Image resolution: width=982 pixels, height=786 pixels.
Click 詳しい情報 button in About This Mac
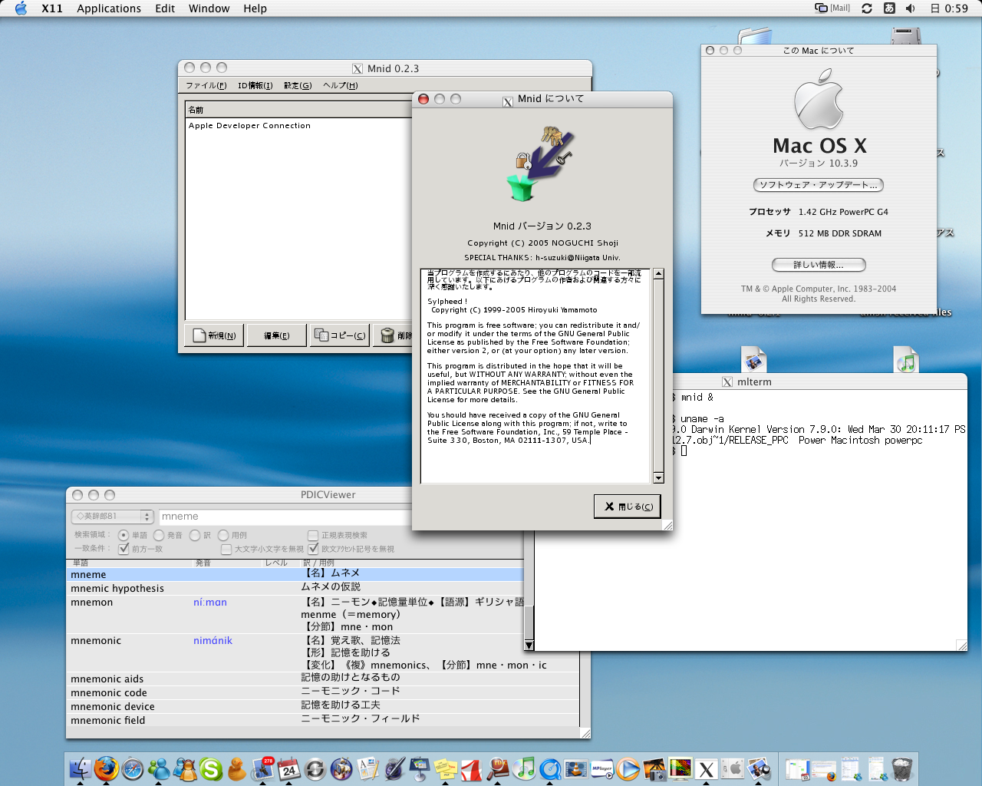coord(818,265)
